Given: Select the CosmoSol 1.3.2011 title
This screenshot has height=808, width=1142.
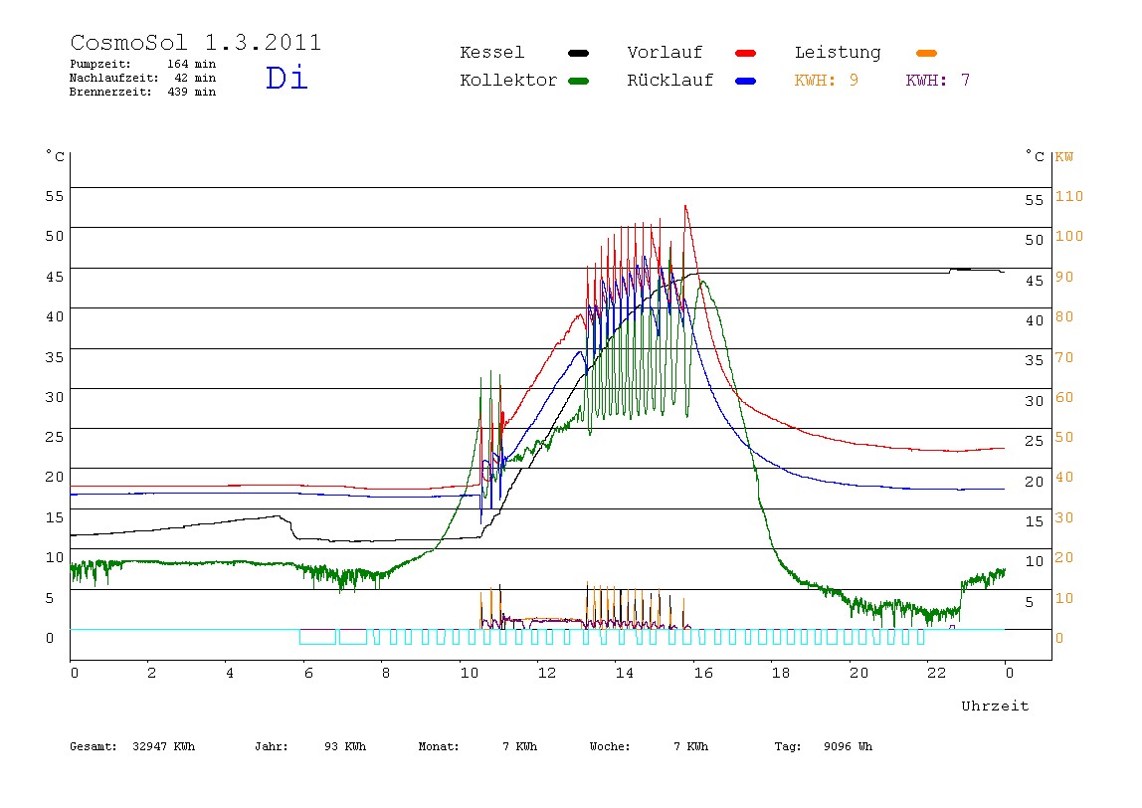Looking at the screenshot, I should point(195,42).
